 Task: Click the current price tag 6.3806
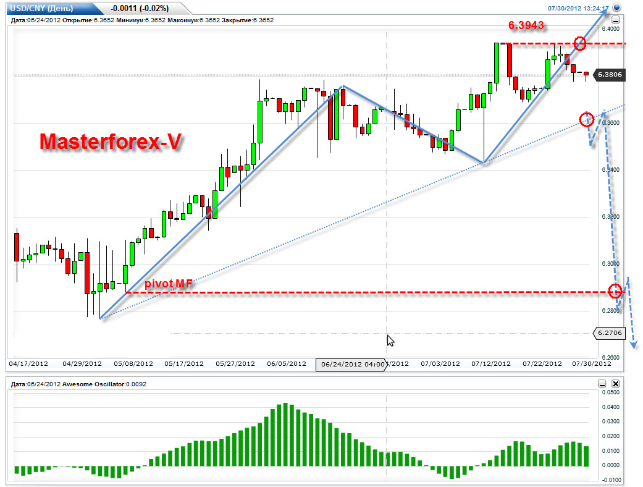pyautogui.click(x=610, y=75)
